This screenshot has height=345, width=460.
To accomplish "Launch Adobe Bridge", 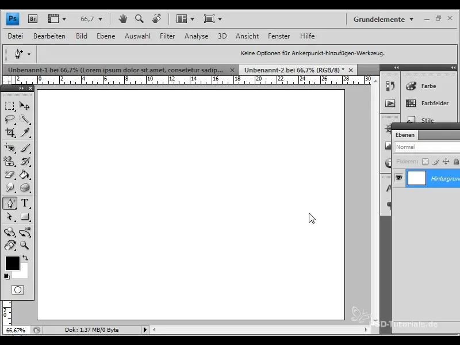I will (33, 19).
